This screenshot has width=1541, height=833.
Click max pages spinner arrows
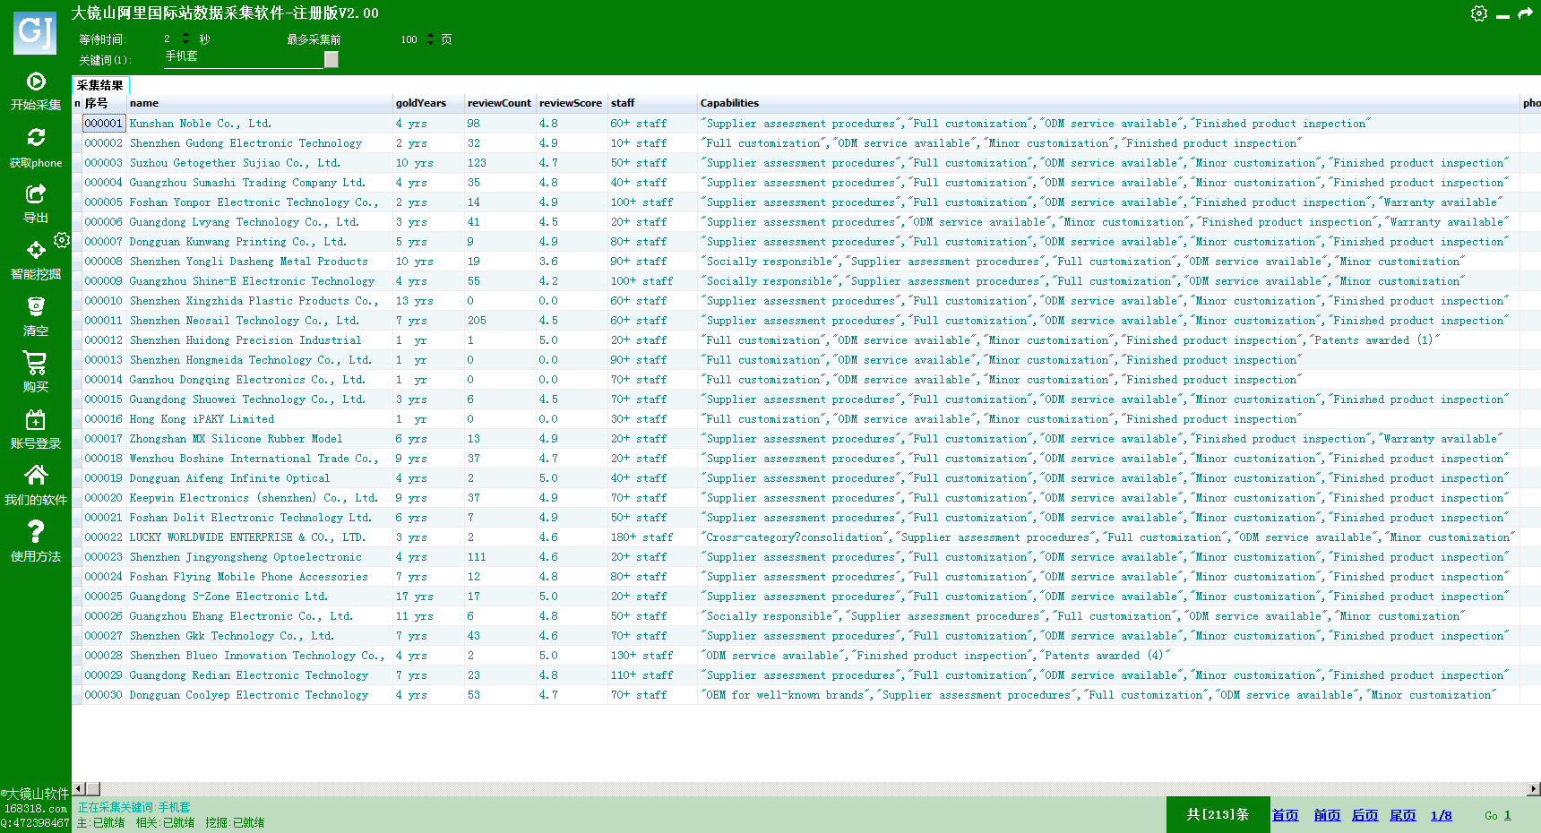430,39
